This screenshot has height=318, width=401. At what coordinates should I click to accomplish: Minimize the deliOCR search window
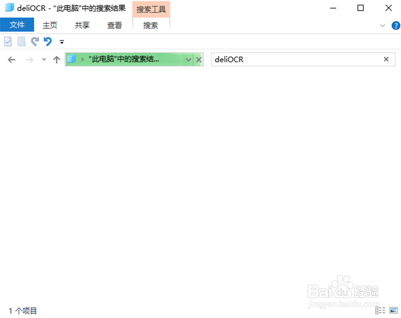(333, 8)
